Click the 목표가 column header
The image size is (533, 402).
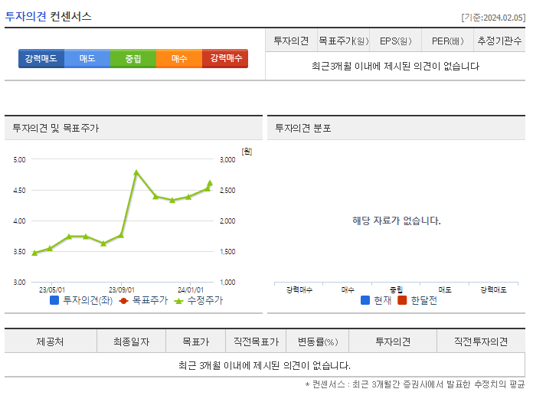tap(196, 342)
